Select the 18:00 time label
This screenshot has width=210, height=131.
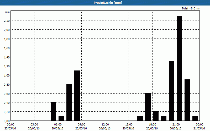[x=152, y=125]
